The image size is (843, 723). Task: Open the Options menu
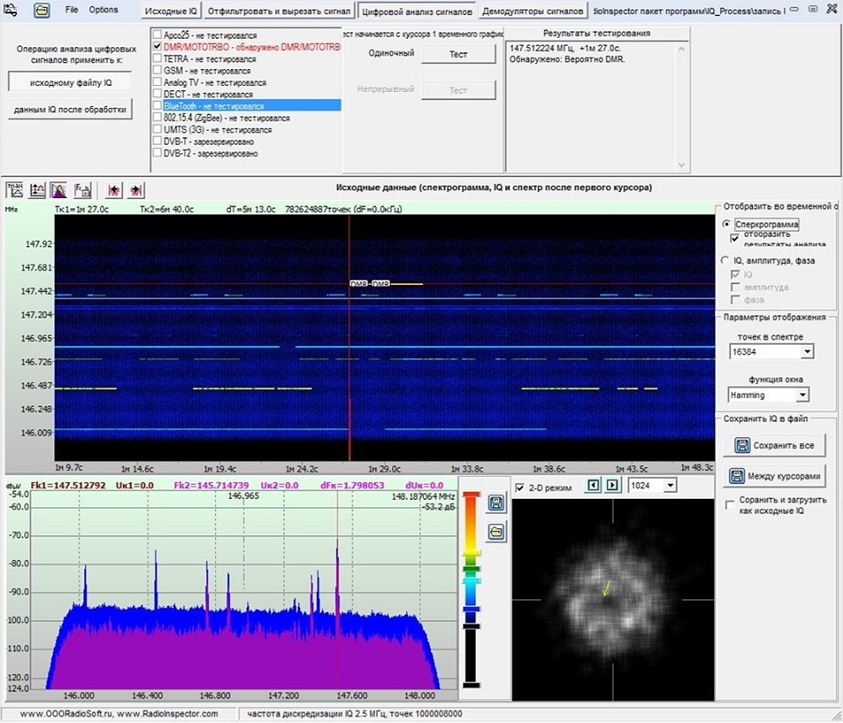[104, 10]
